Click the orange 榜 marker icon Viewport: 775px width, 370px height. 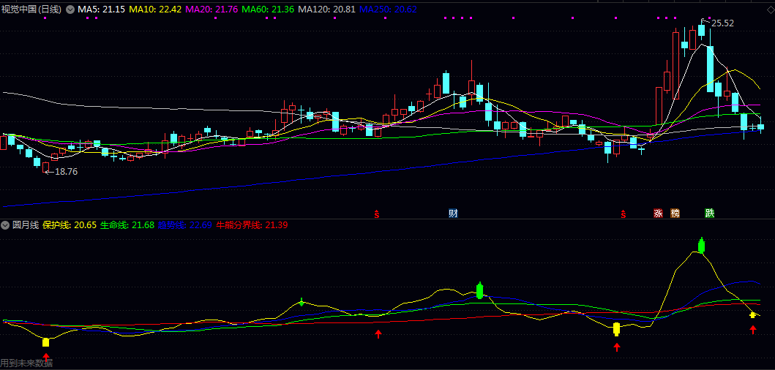pos(675,214)
